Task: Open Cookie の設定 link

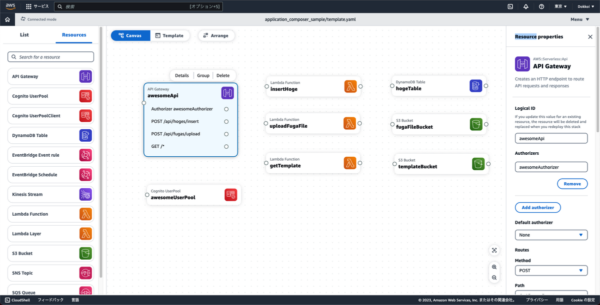Action: pos(582,300)
